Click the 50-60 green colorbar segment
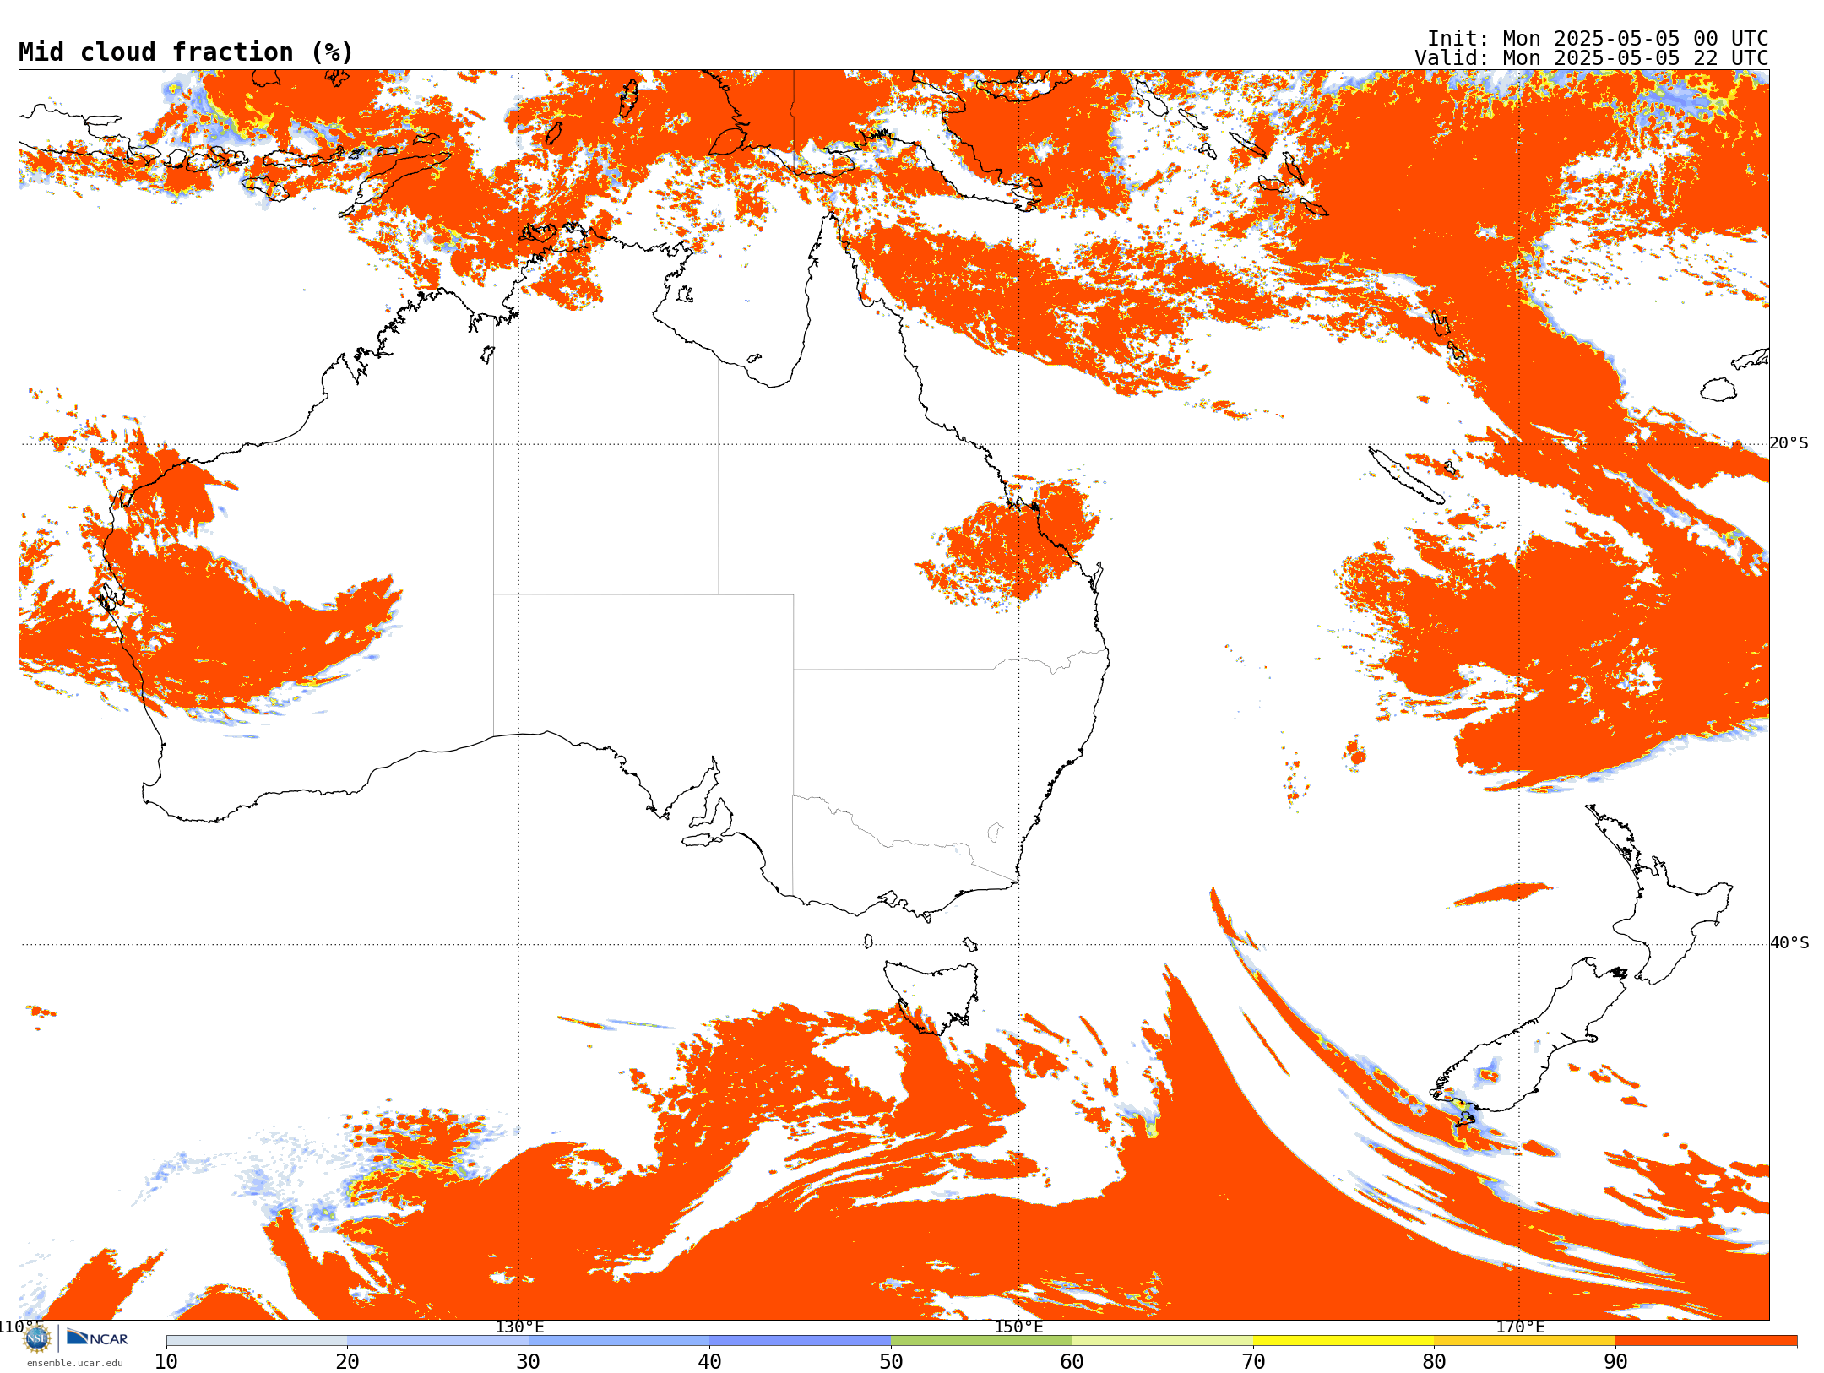This screenshot has height=1373, width=1824. tap(981, 1340)
